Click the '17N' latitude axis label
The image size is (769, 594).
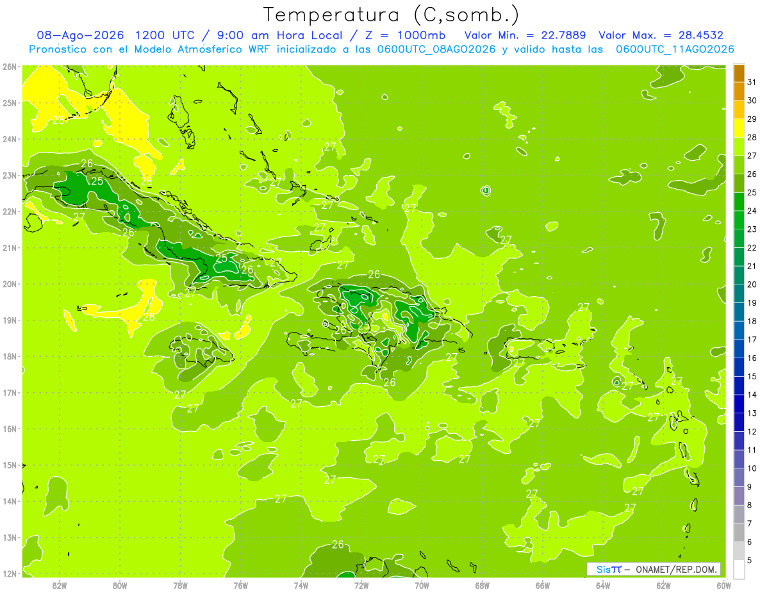point(10,392)
